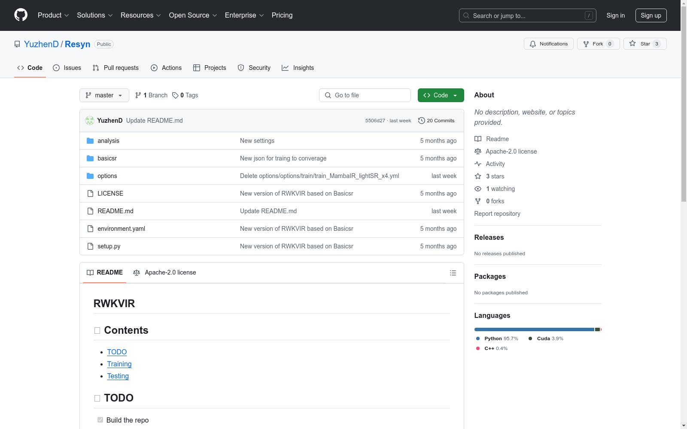Click the bell icon in Notifications
687x429 pixels.
tap(533, 44)
